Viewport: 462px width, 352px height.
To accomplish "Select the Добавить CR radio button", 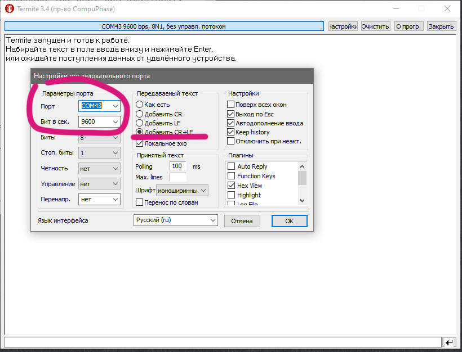I will tap(139, 114).
